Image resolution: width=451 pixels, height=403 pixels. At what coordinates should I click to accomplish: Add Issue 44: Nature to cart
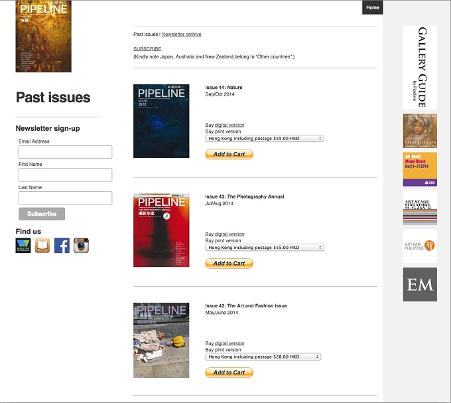pyautogui.click(x=229, y=154)
